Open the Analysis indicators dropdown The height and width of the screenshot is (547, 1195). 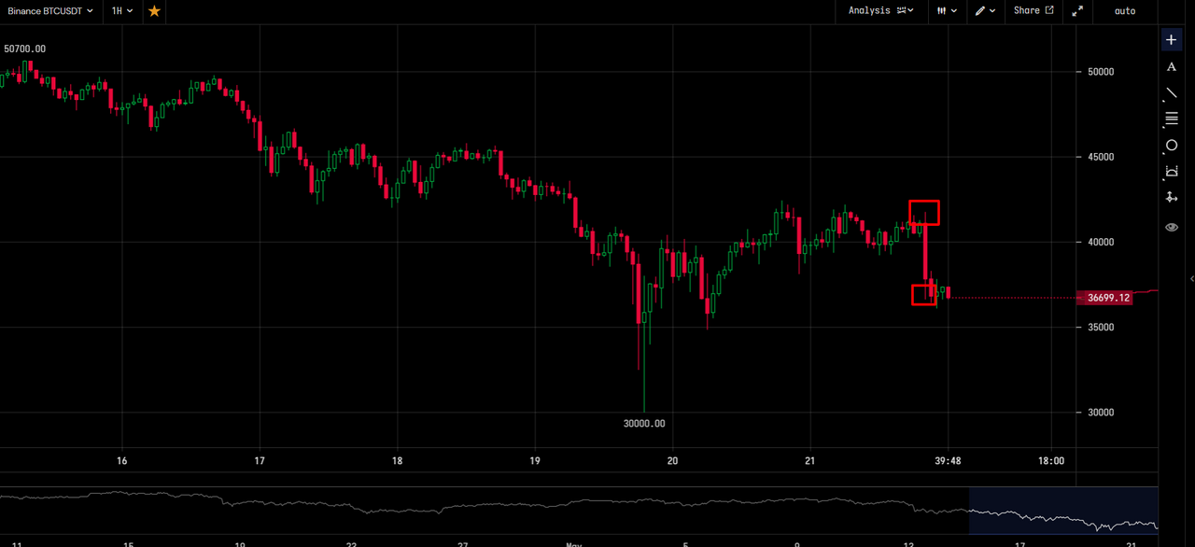[879, 10]
